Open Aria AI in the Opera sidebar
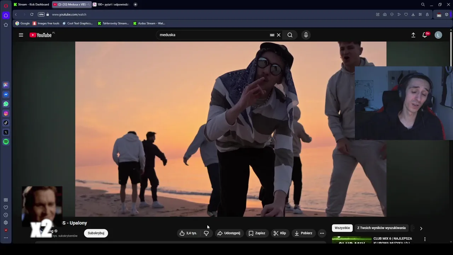The height and width of the screenshot is (255, 453). click(6, 85)
